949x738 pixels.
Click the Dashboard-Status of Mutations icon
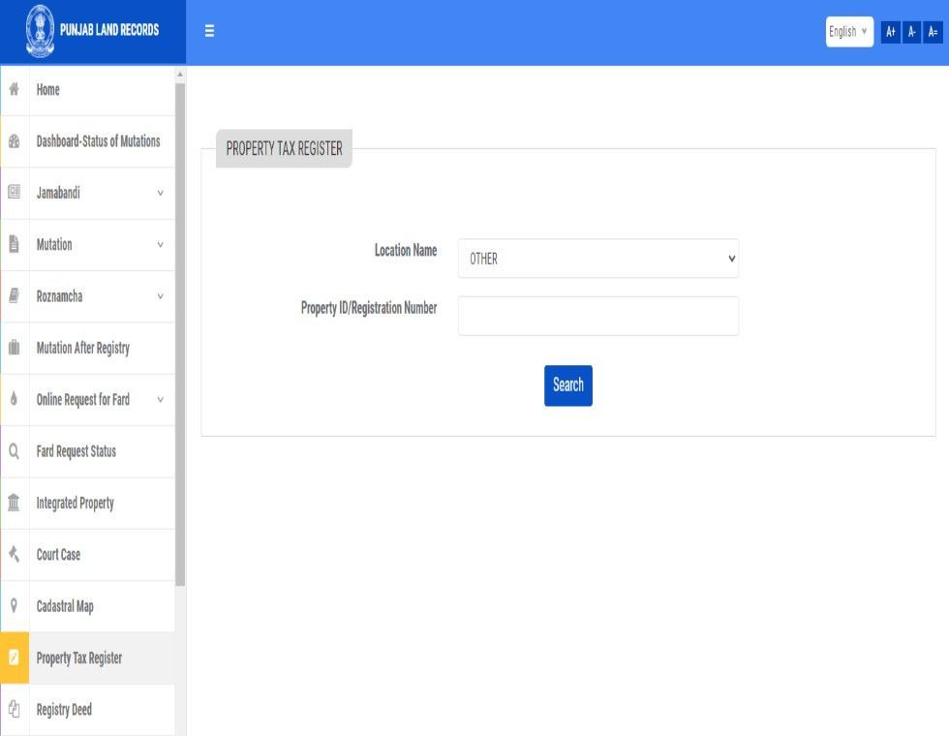pyautogui.click(x=15, y=141)
